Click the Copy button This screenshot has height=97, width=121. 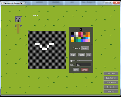(73, 55)
